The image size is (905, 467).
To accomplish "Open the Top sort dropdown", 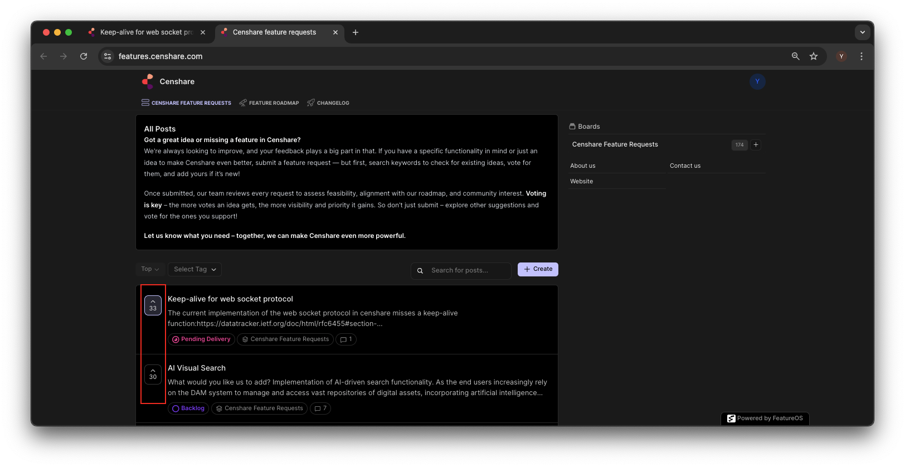I will click(150, 269).
